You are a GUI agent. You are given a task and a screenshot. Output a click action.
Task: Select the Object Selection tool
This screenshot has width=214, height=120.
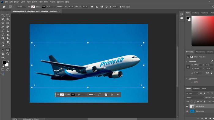[x=8, y=19]
